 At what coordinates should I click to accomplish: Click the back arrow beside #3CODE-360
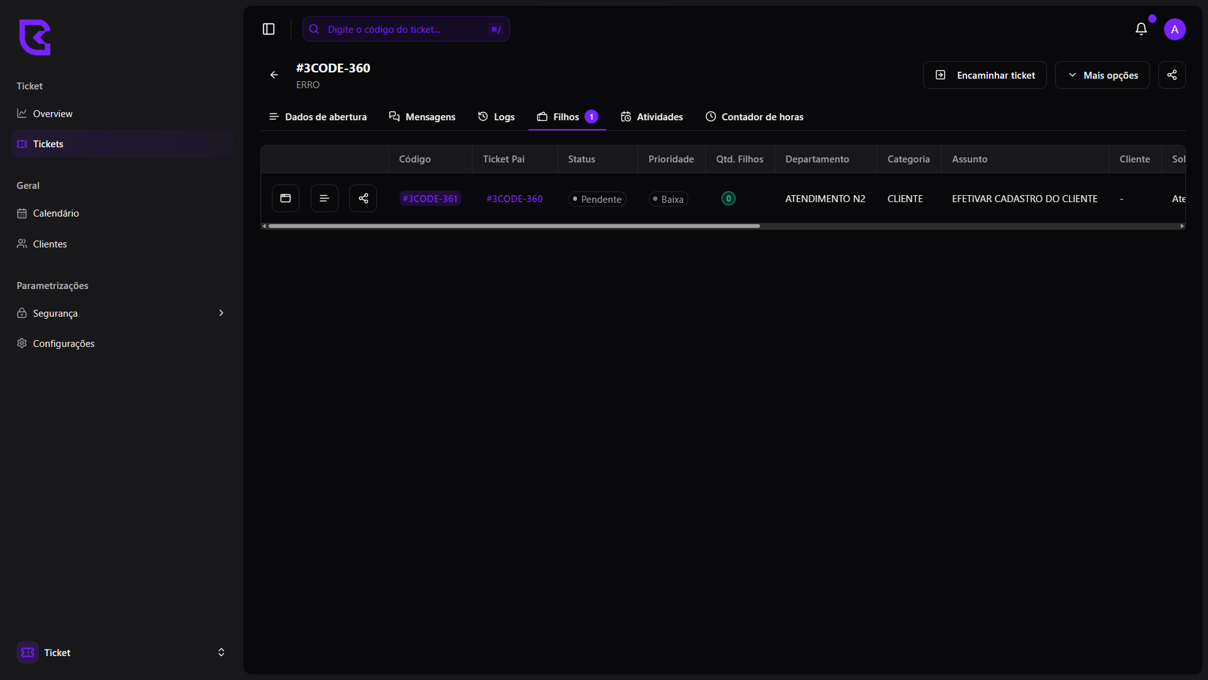click(274, 75)
